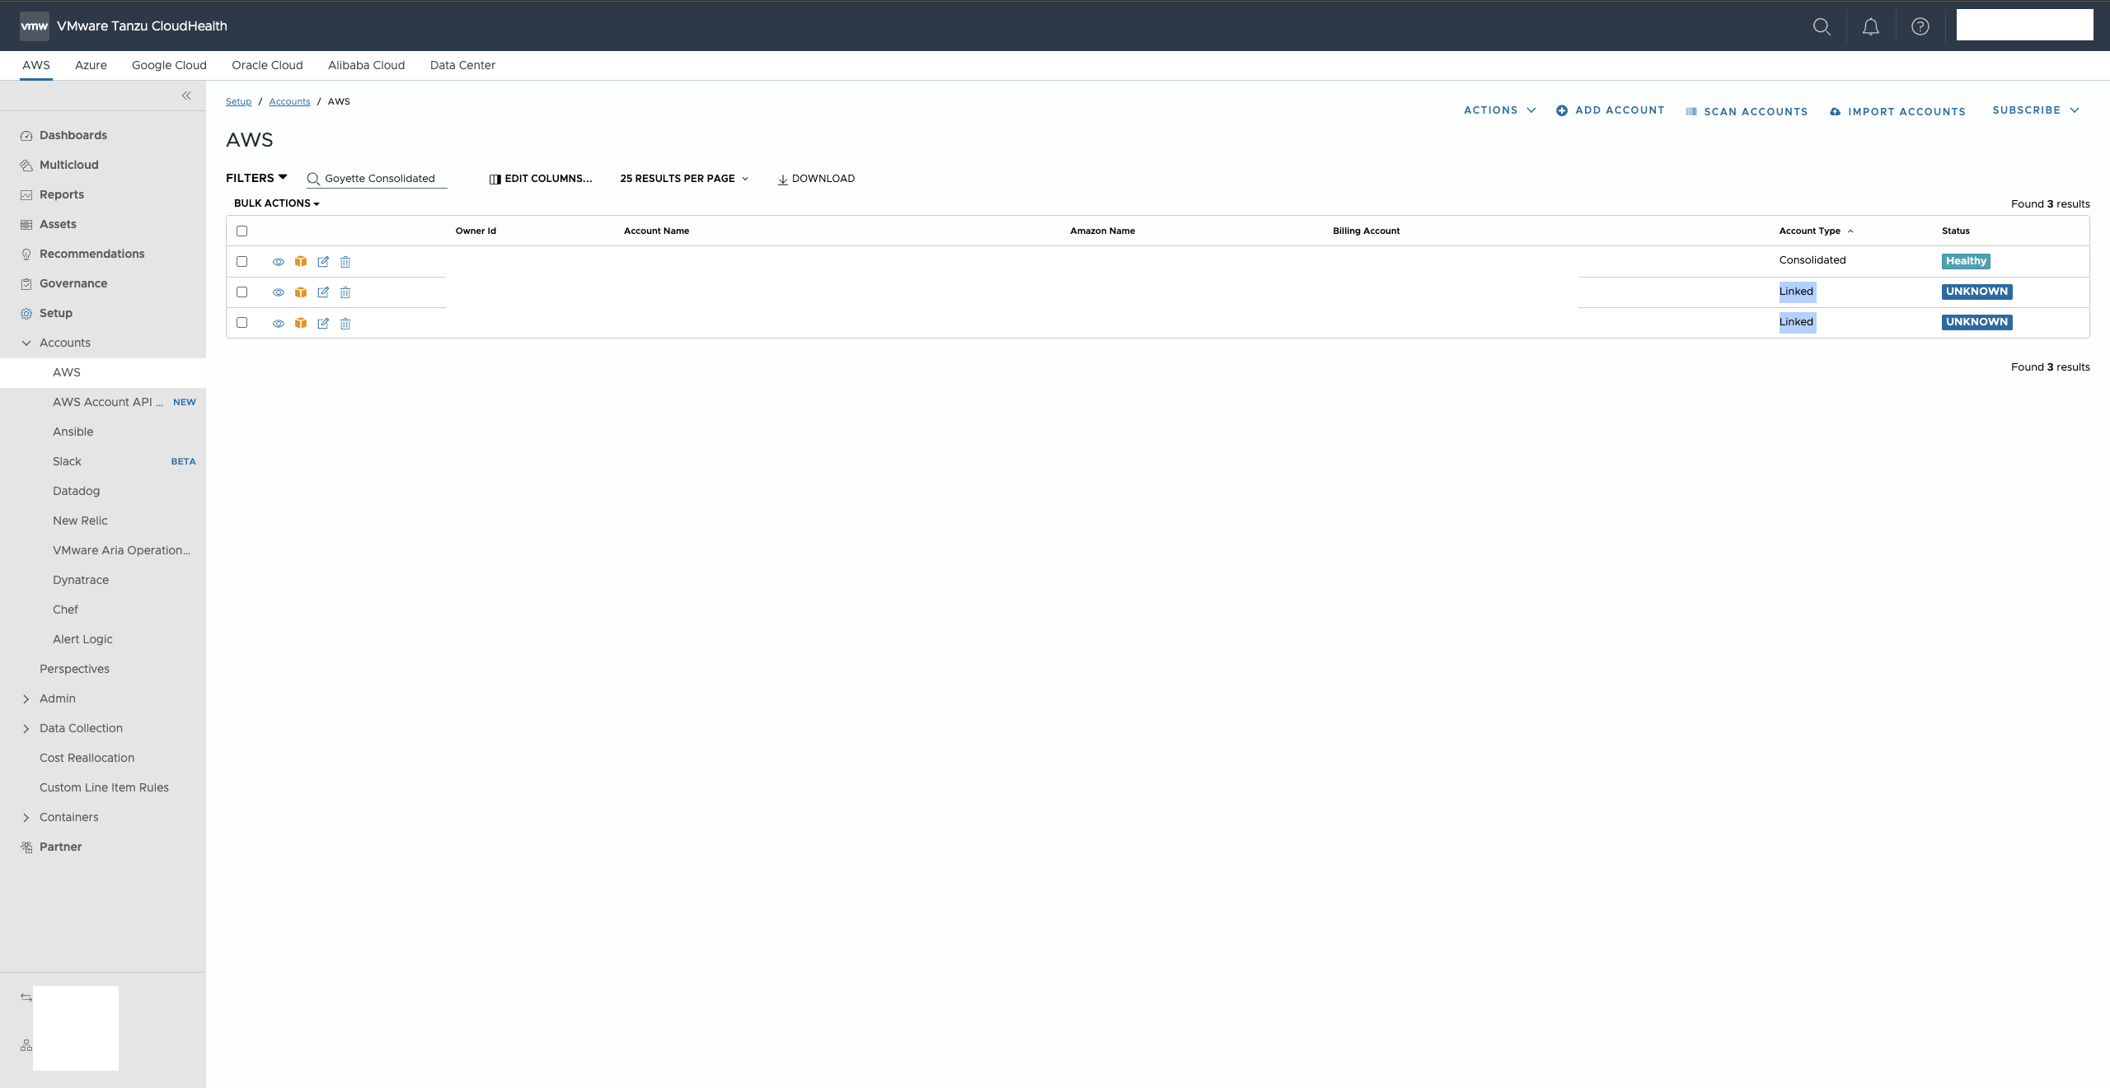Open Recommendations in the sidebar menu
The height and width of the screenshot is (1088, 2110).
pos(91,254)
